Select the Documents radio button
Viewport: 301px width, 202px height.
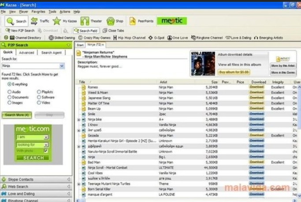[9, 97]
